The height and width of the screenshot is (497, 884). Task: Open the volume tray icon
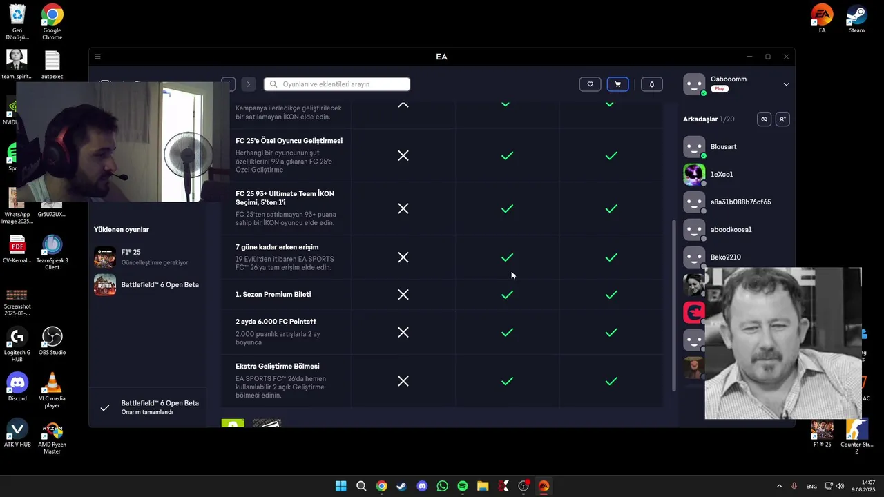[840, 486]
